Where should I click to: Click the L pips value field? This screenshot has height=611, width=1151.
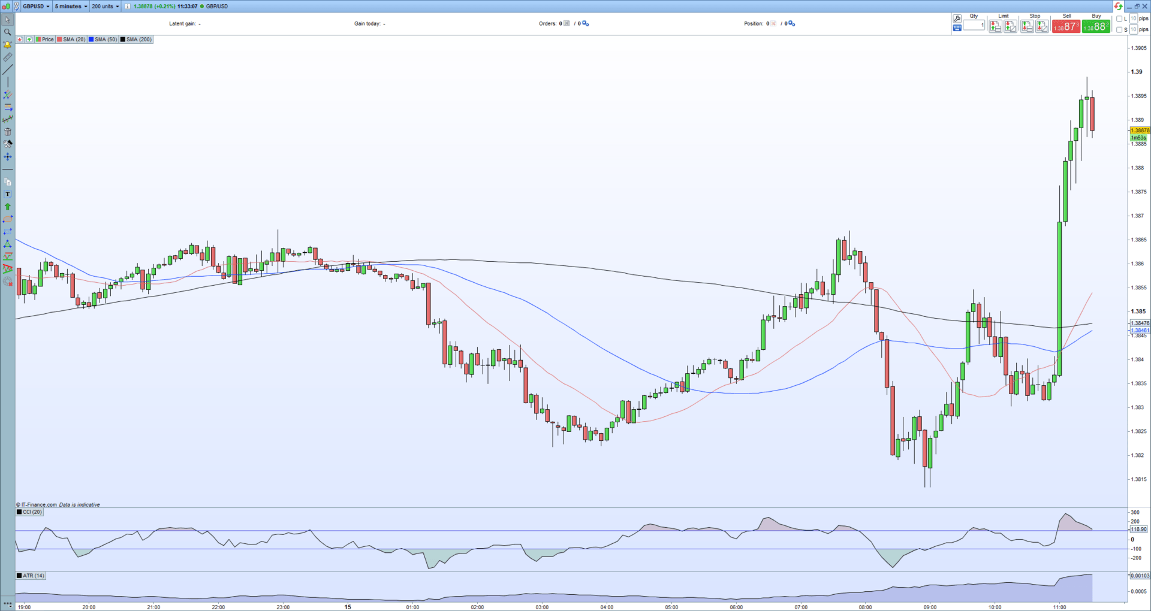point(1134,19)
